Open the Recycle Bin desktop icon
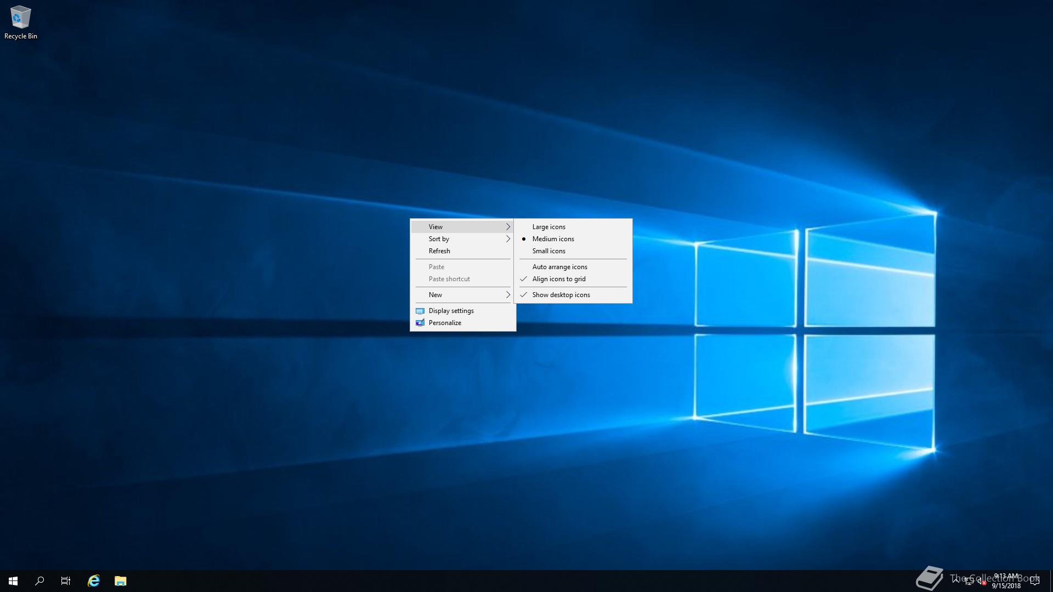Image resolution: width=1053 pixels, height=592 pixels. [x=20, y=23]
